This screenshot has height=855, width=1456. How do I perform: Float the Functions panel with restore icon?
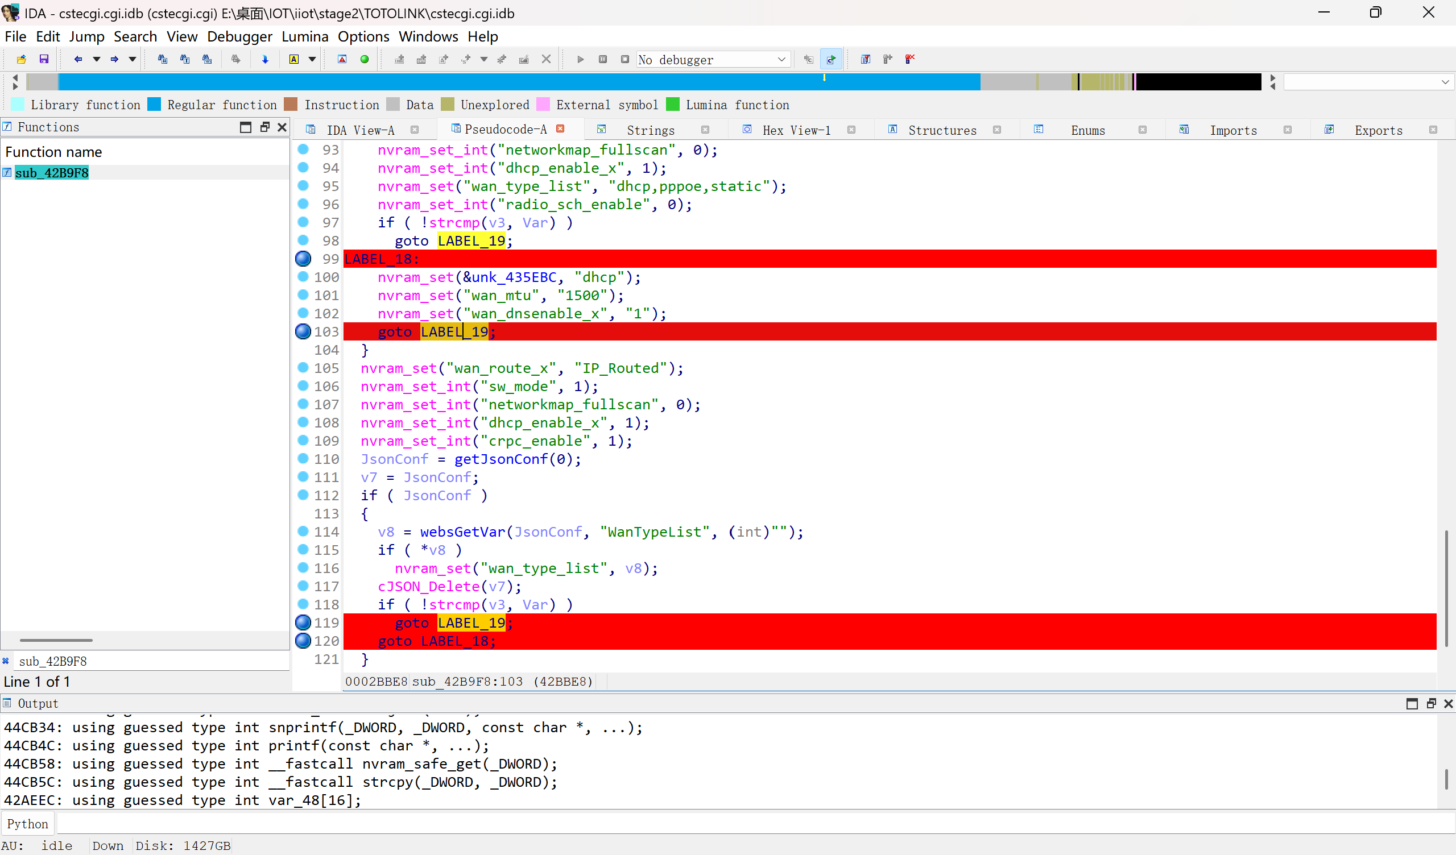[264, 127]
